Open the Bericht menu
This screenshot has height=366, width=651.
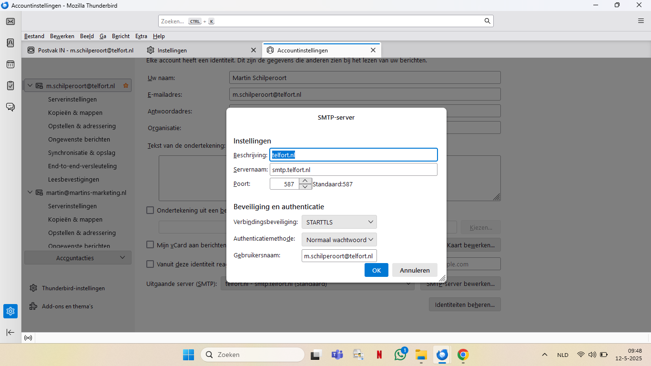pyautogui.click(x=121, y=36)
